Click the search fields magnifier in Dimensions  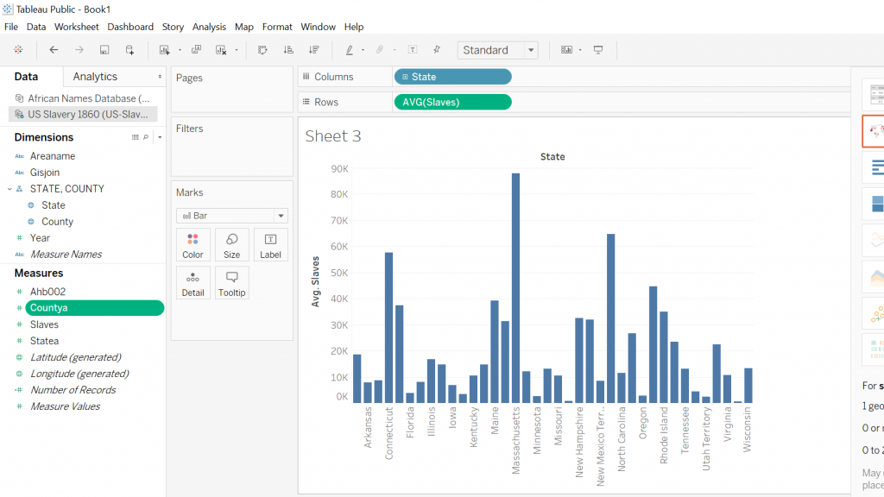pyautogui.click(x=145, y=137)
